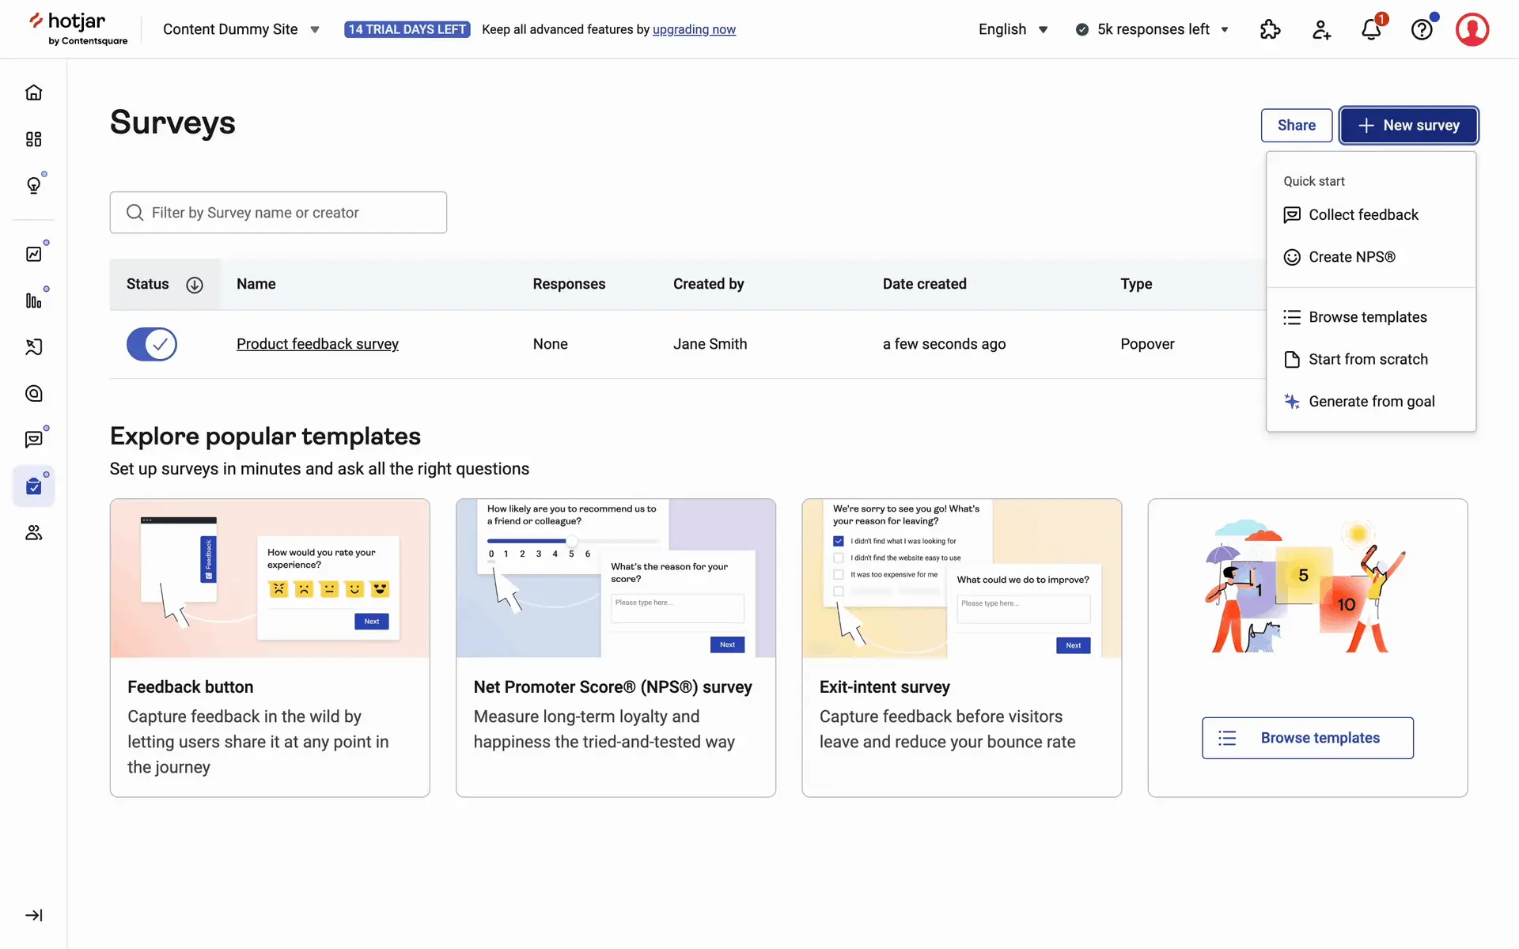The width and height of the screenshot is (1519, 949).
Task: Open the Dashboards grid icon
Action: pos(33,139)
